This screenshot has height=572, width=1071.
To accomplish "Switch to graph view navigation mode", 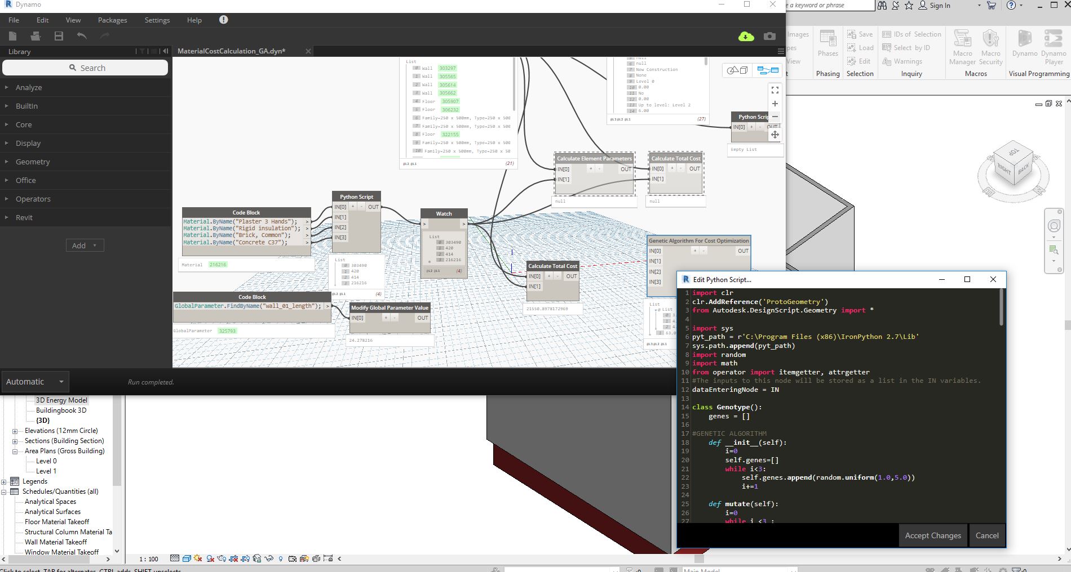I will (x=768, y=70).
